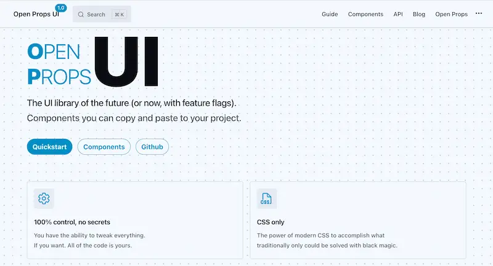Click the "CSS only" card heading
Screen dimensions: 493x266
tap(271, 222)
